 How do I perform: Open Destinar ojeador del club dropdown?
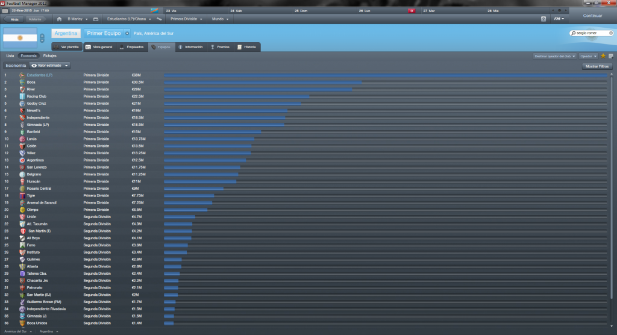(554, 56)
